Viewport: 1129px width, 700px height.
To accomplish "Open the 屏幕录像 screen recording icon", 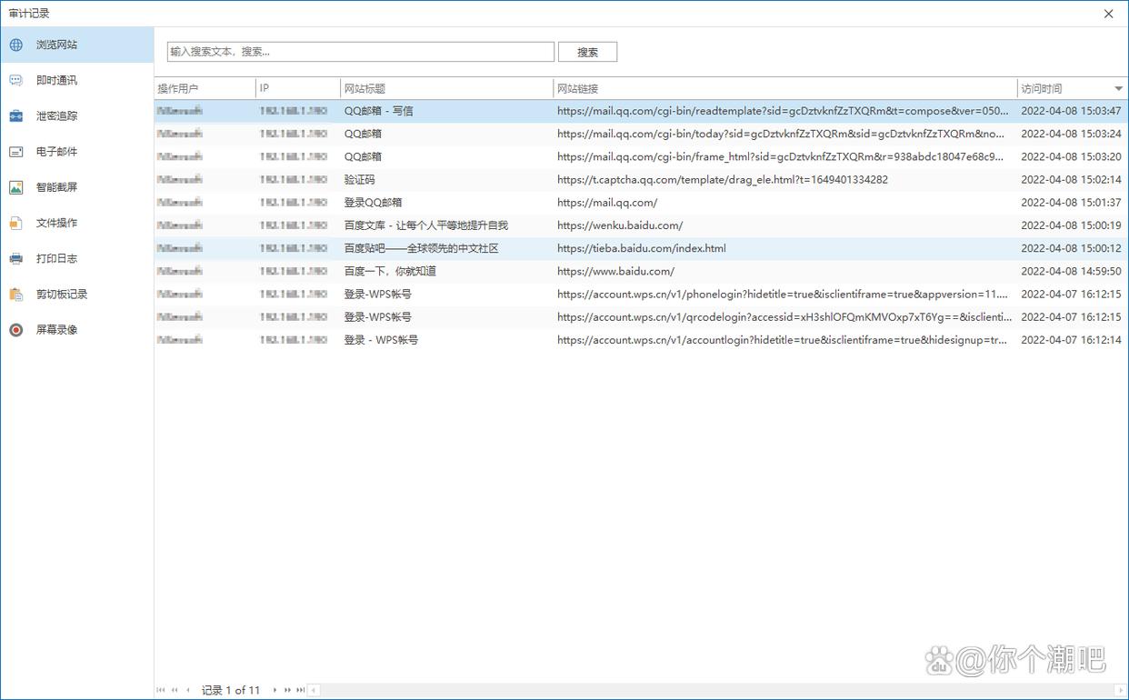I will click(16, 330).
